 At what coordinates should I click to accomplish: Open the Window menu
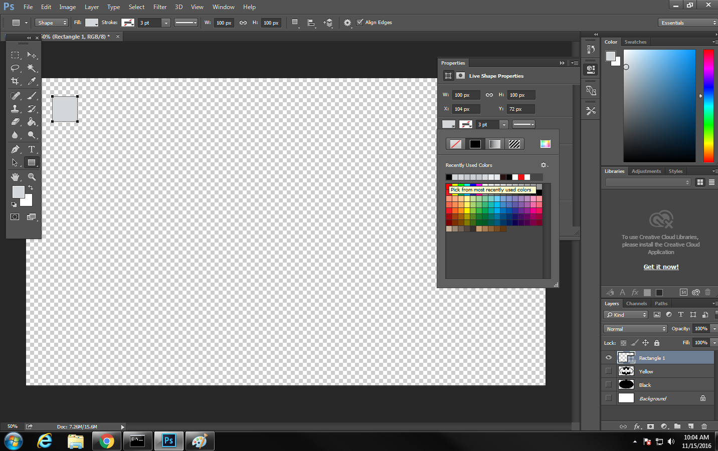[223, 7]
